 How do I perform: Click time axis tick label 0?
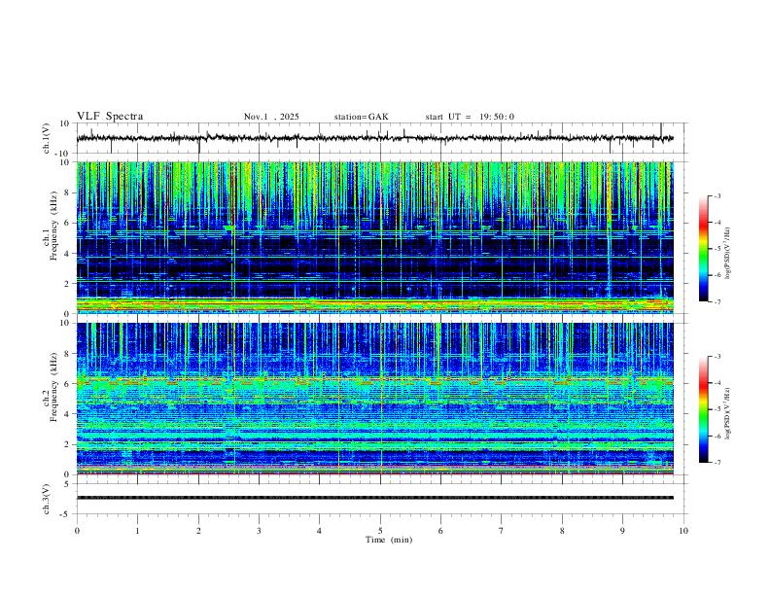tap(77, 531)
